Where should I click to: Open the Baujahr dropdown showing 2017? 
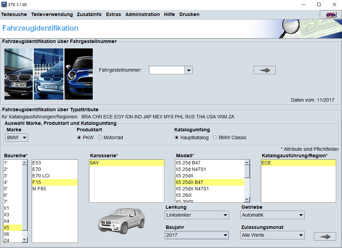click(x=225, y=235)
